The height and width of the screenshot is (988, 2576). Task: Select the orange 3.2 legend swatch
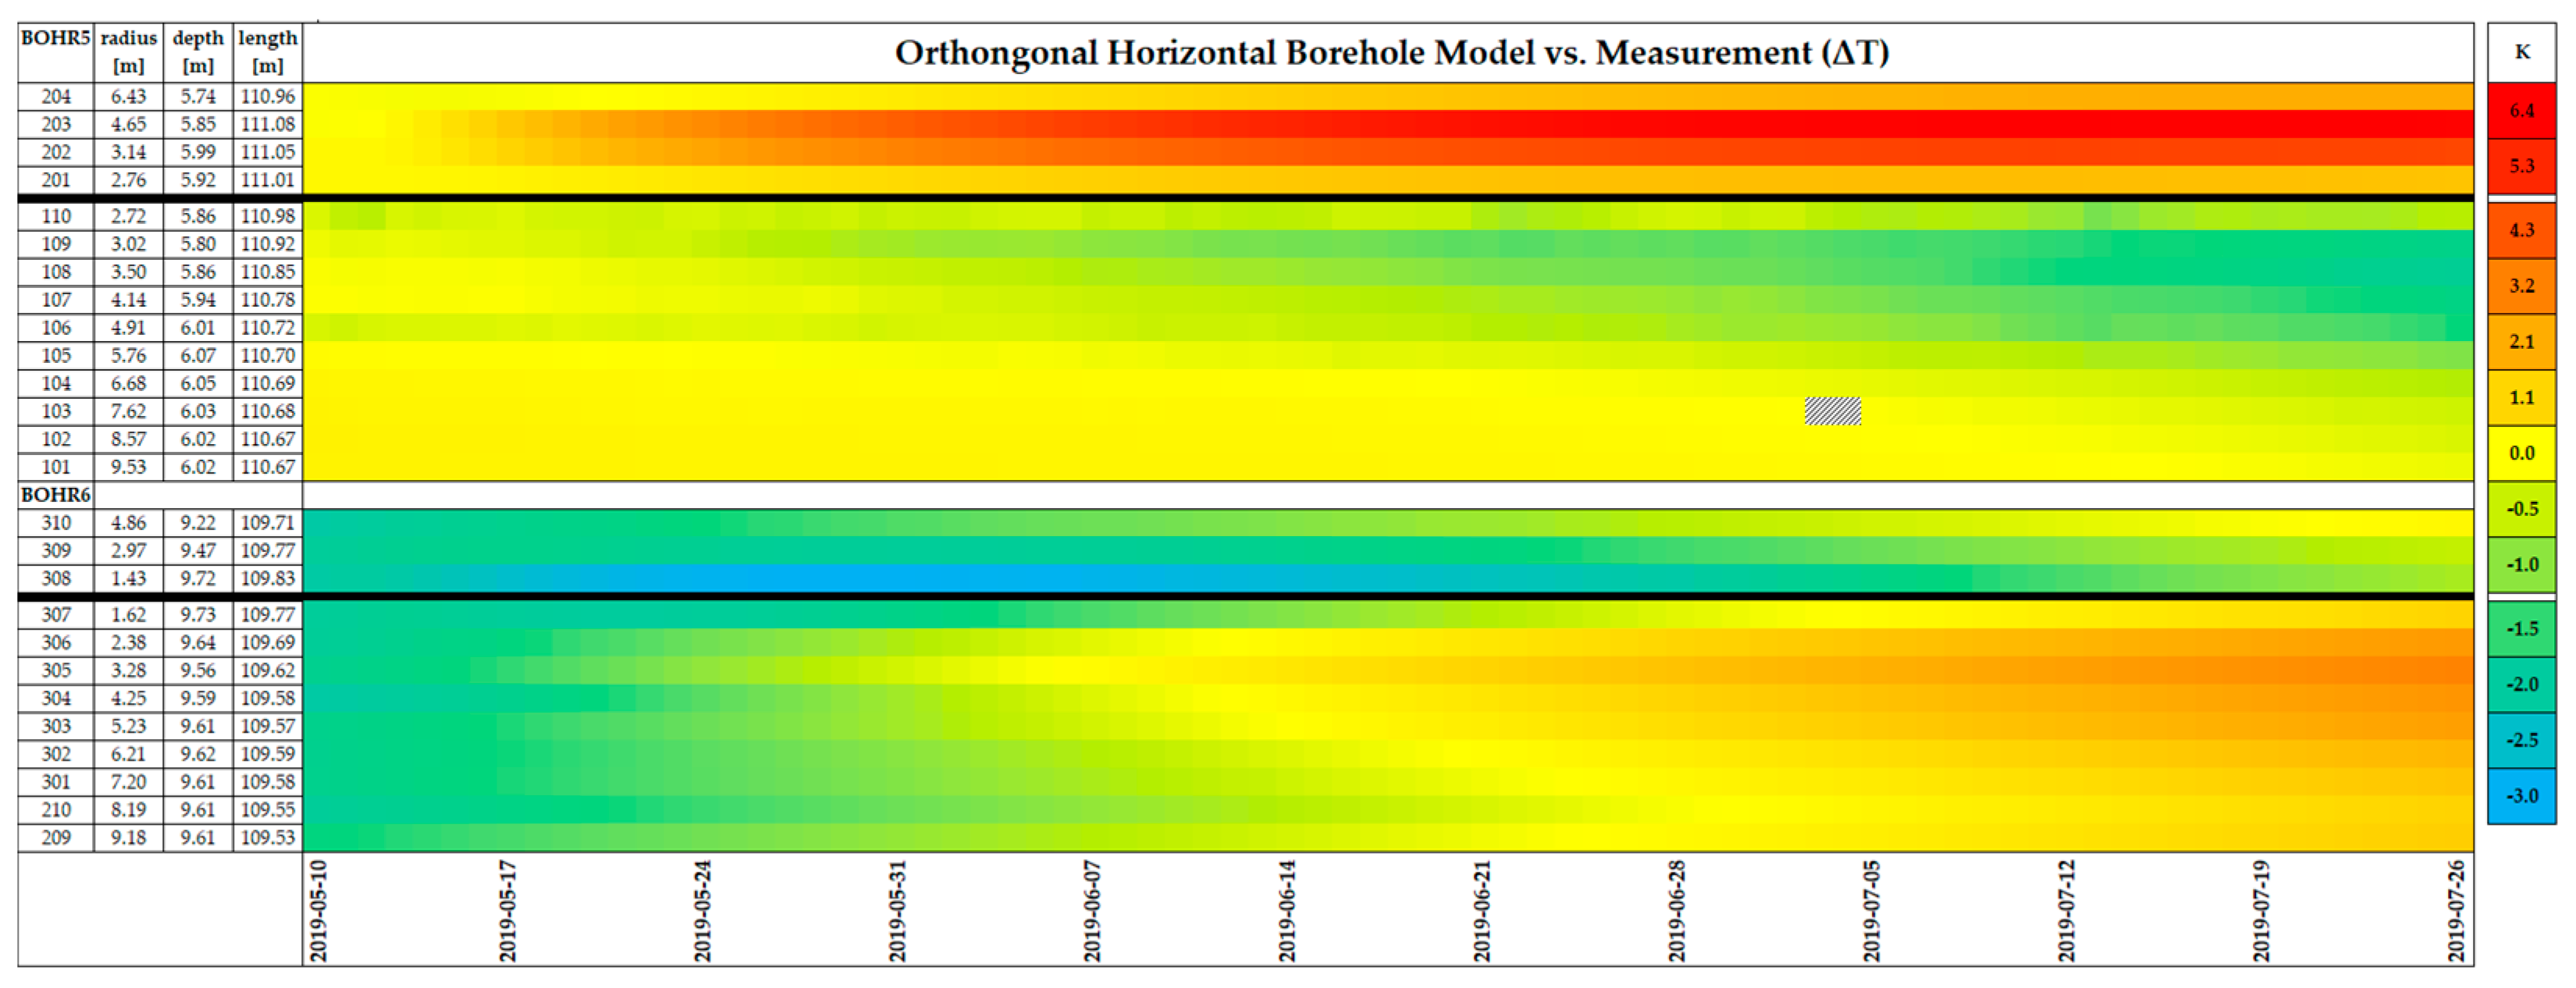pyautogui.click(x=2521, y=286)
